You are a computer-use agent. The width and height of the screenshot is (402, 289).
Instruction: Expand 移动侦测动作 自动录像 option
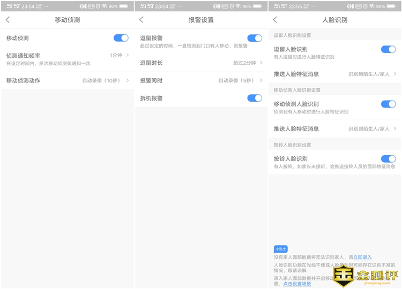[127, 80]
